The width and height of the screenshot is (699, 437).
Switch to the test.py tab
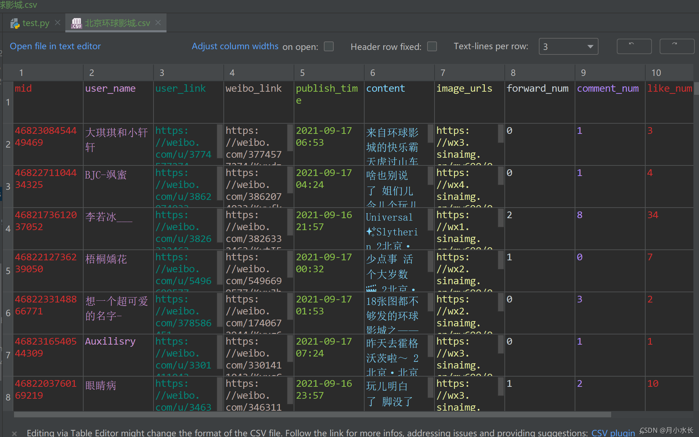click(35, 23)
